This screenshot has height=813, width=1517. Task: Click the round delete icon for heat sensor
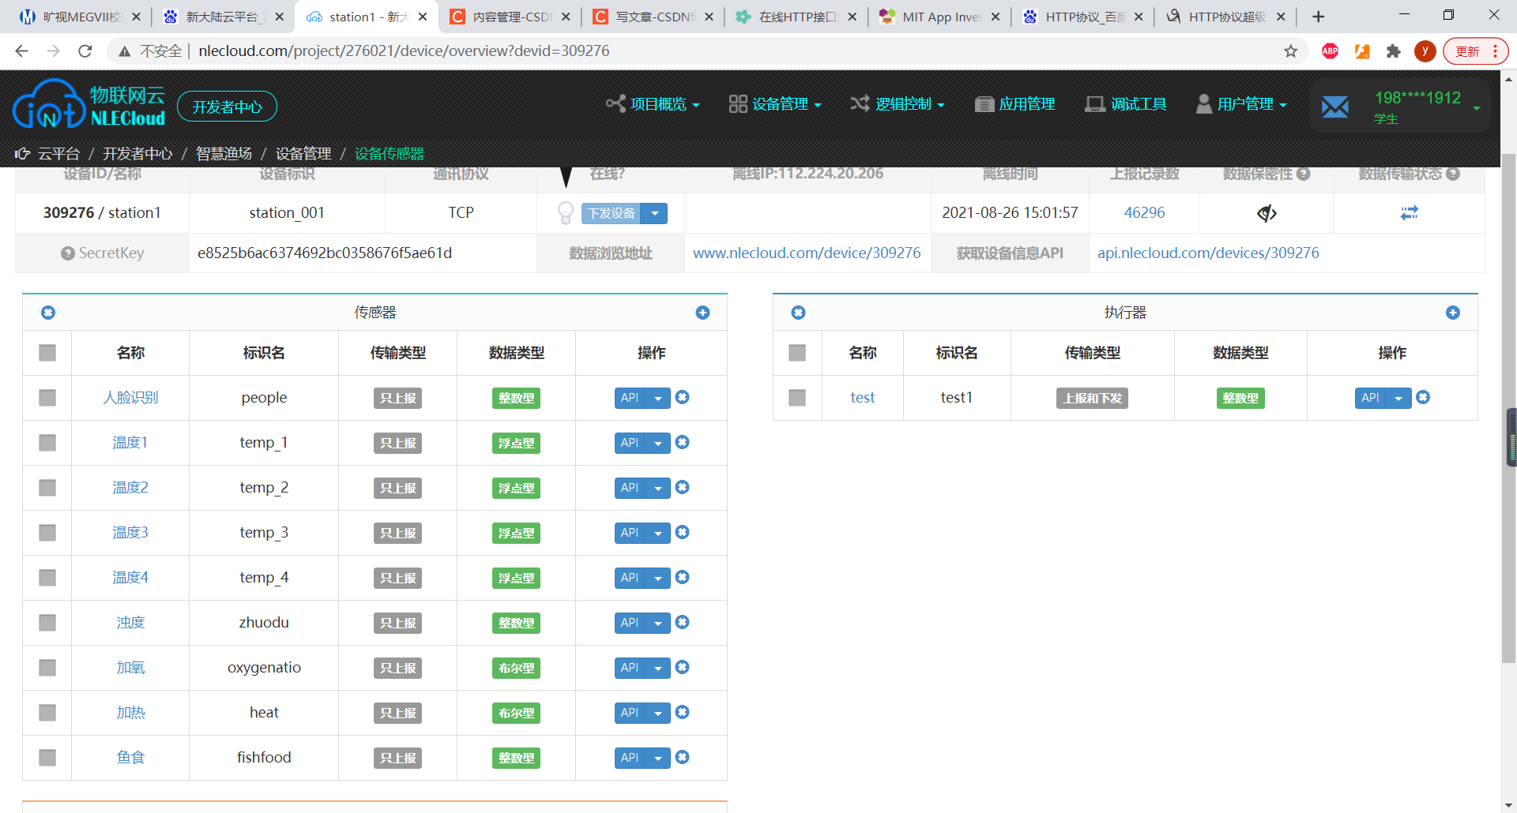coord(683,712)
